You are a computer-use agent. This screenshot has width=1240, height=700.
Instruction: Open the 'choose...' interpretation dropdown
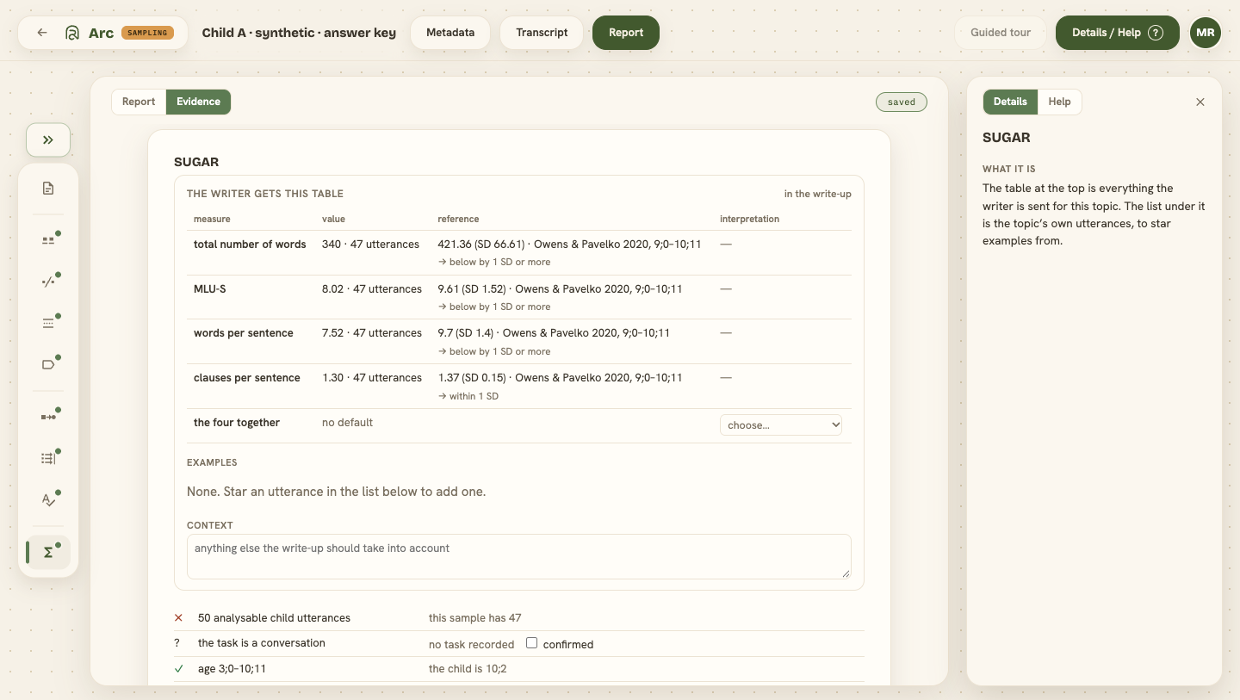click(x=781, y=424)
